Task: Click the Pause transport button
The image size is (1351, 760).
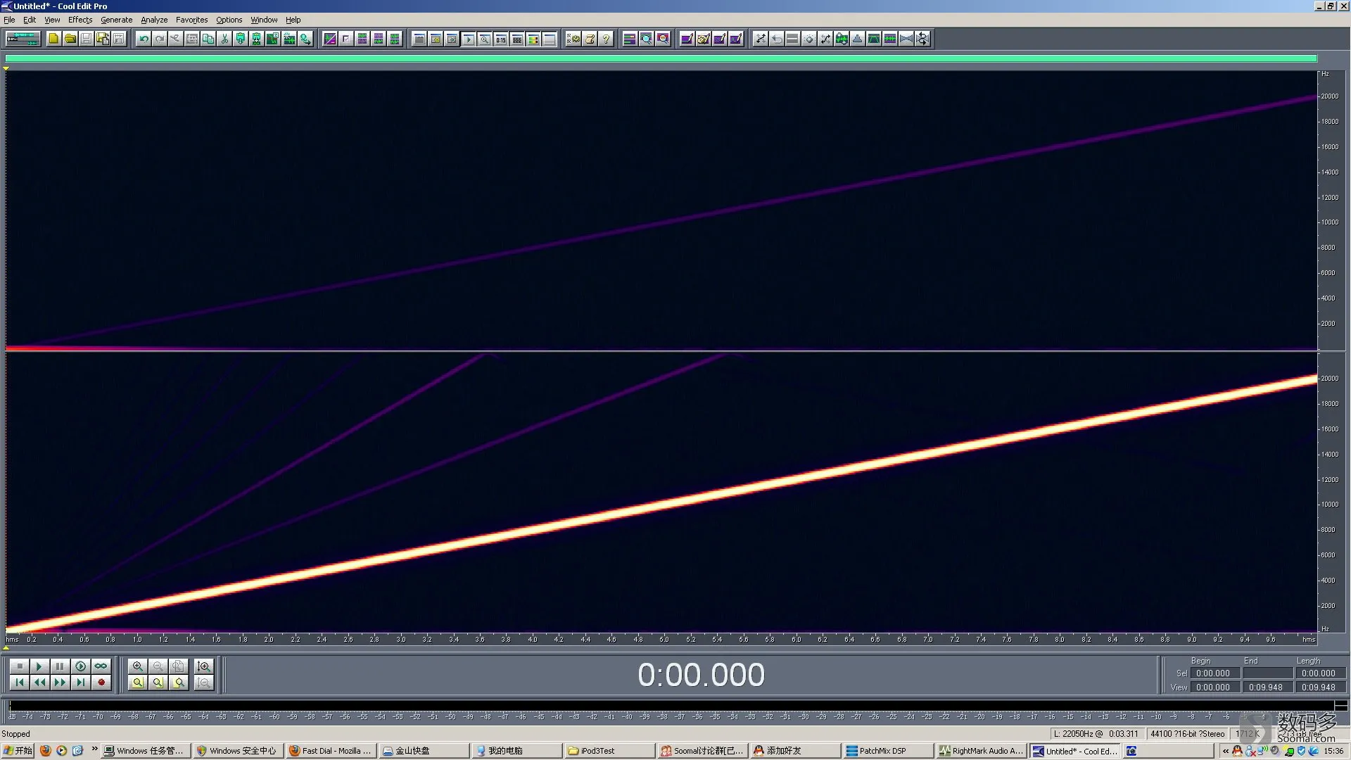Action: coord(60,666)
